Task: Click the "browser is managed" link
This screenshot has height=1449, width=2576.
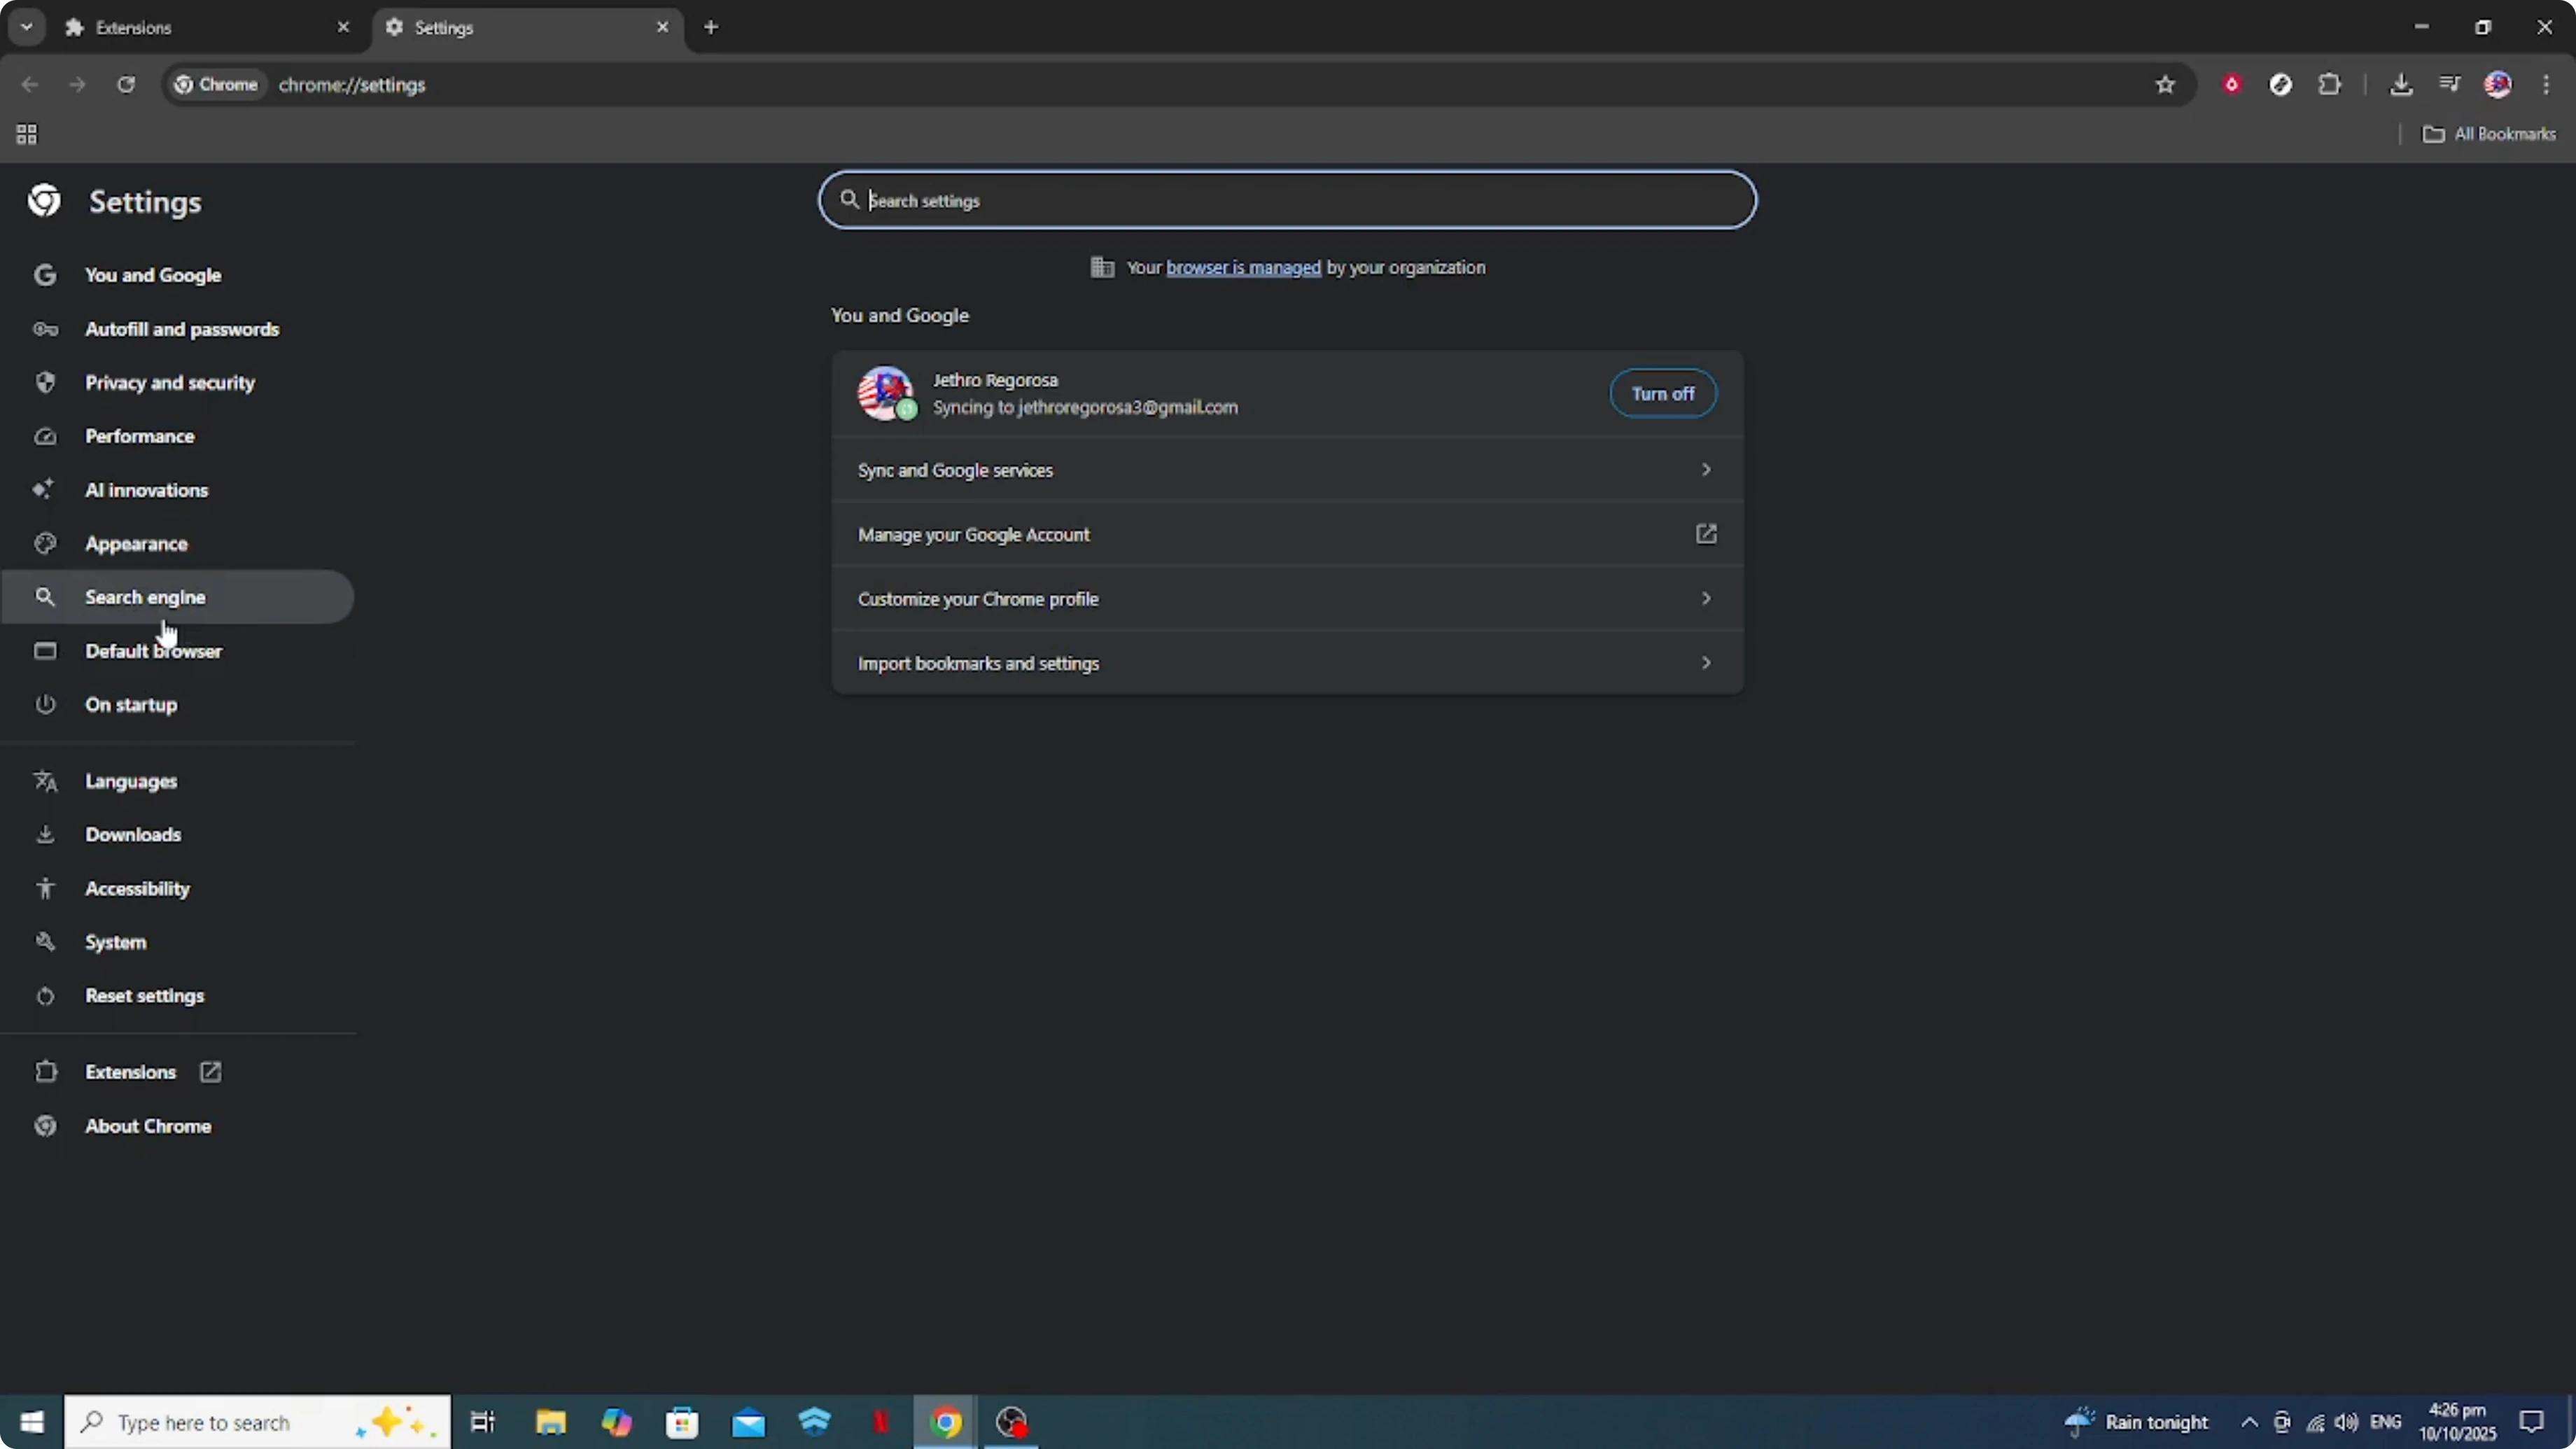Action: (x=1242, y=267)
